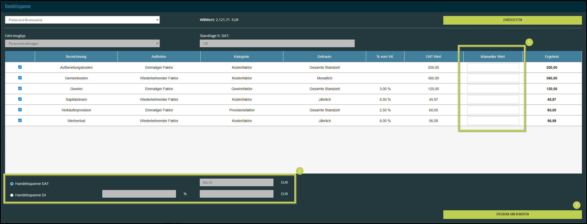This screenshot has height=224, width=587.
Task: Click manual value input for Wertverlust
Action: point(493,121)
